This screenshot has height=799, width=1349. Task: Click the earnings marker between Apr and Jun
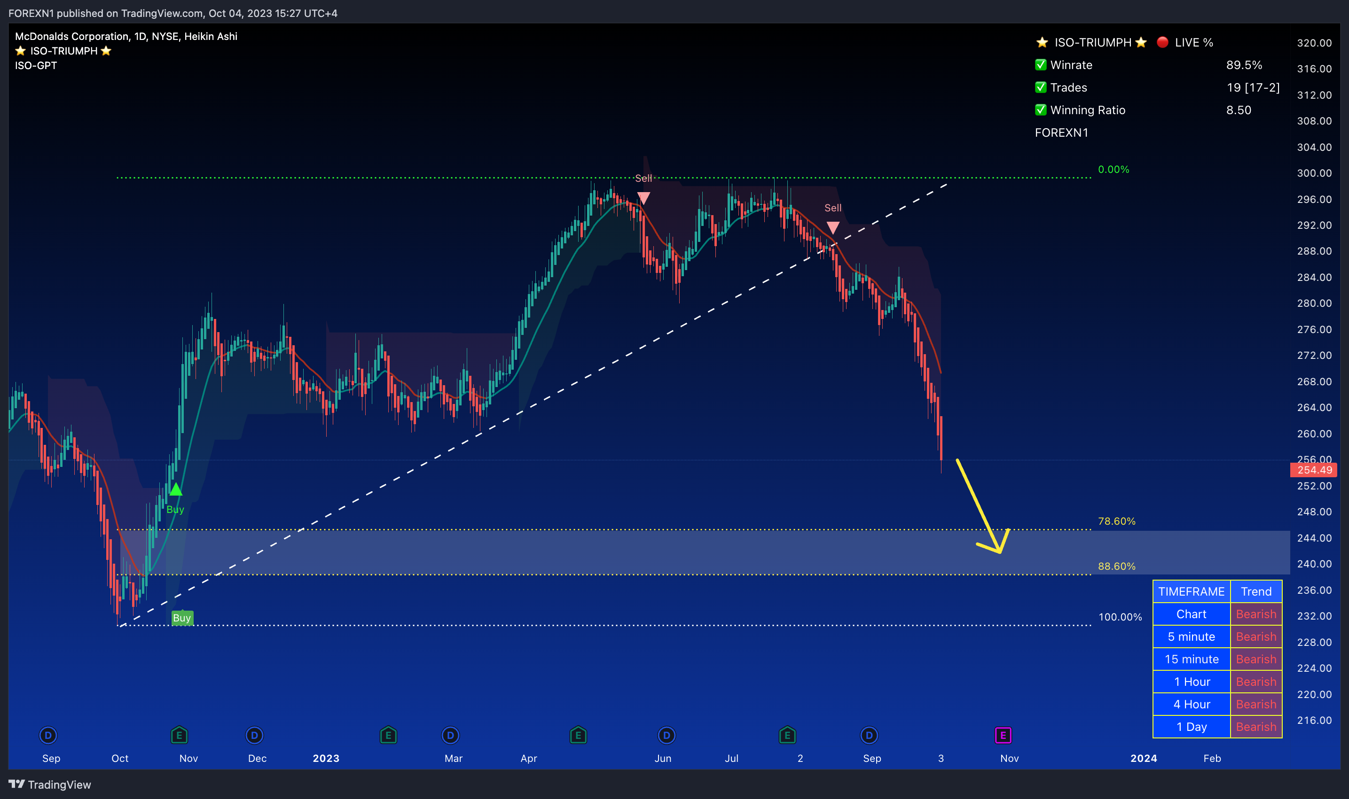578,735
